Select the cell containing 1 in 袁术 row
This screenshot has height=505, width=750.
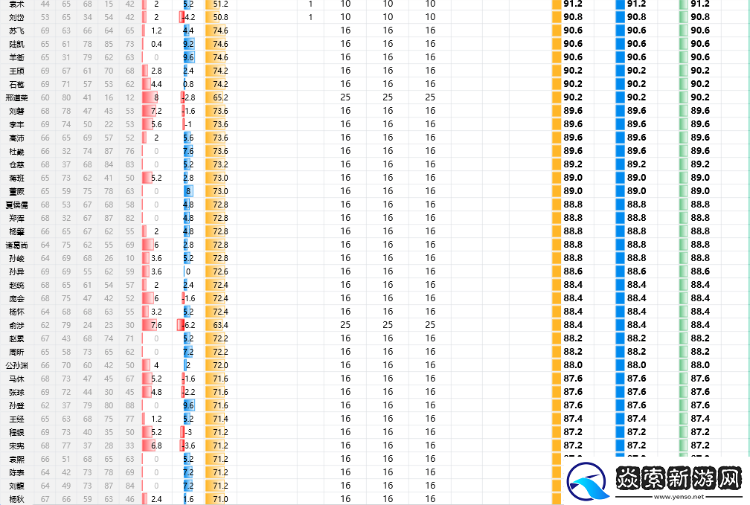(310, 4)
